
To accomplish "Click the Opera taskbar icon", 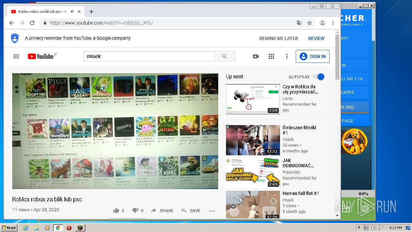I will point(69,228).
